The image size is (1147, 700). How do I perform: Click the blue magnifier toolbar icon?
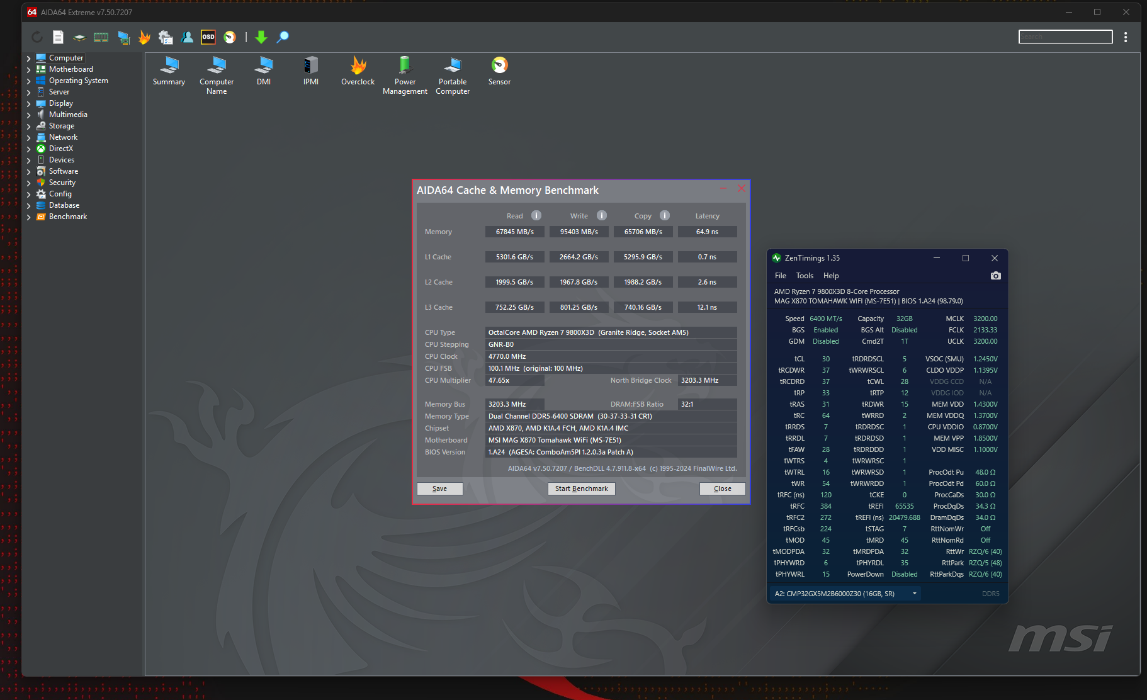(283, 37)
